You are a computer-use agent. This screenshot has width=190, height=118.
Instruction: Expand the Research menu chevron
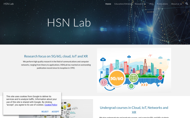tap(145, 4)
